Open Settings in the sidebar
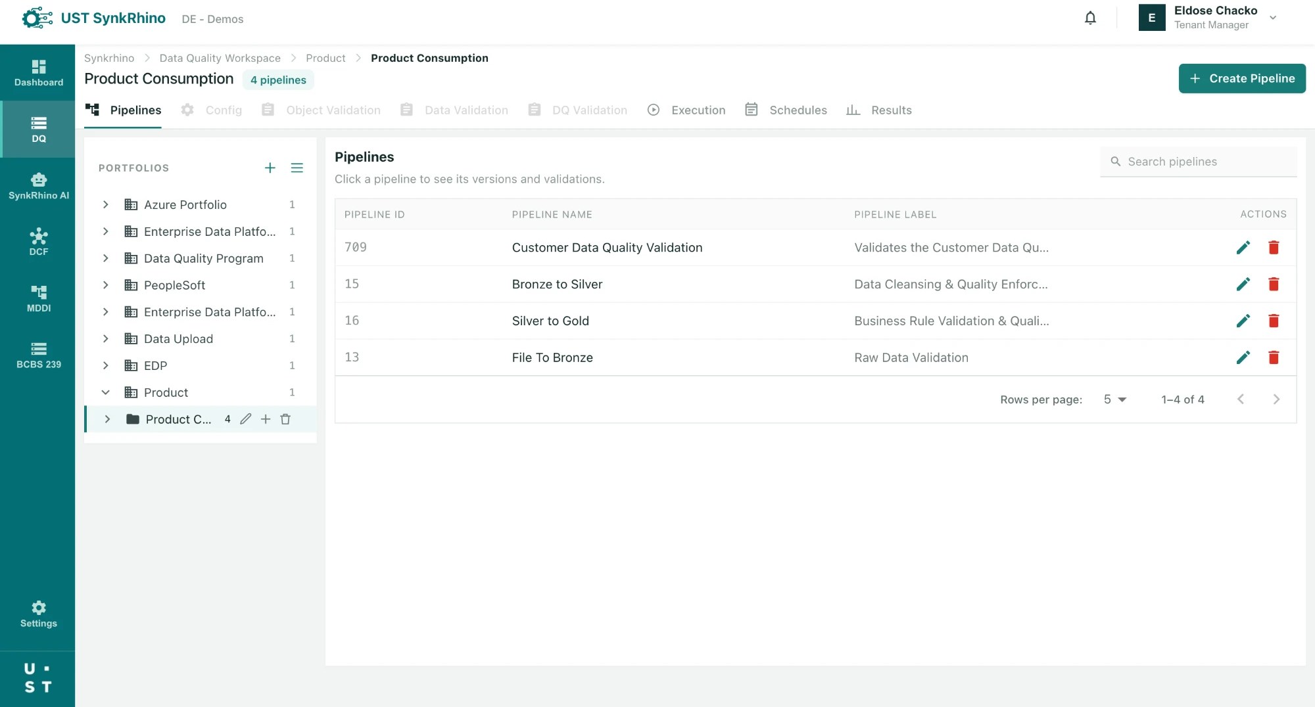The height and width of the screenshot is (707, 1315). [x=38, y=614]
